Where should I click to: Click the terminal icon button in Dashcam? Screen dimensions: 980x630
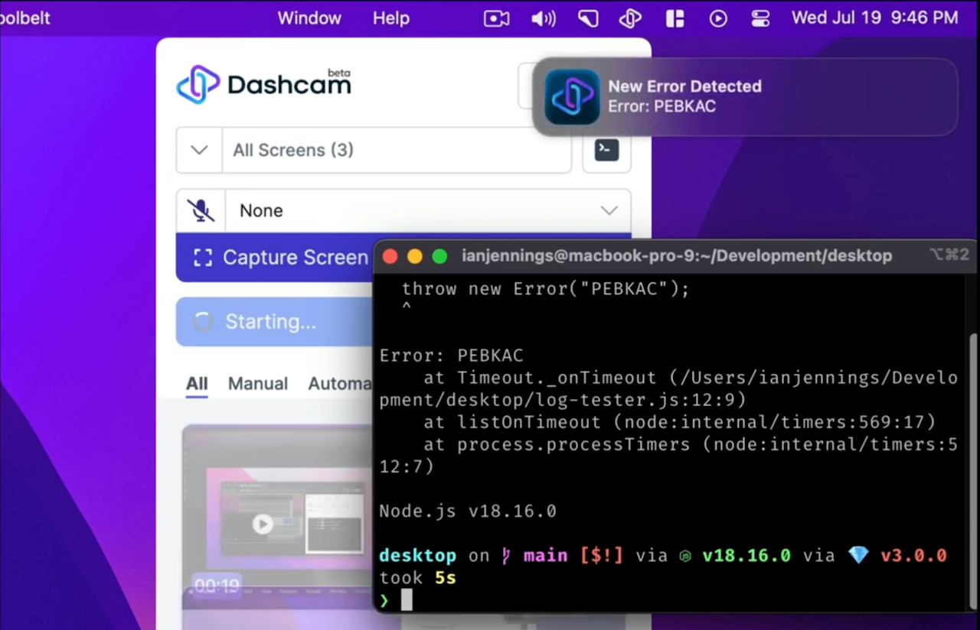click(x=606, y=150)
